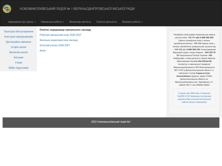Open the Ми у Facebook link
222x166 pixels.
point(203,93)
